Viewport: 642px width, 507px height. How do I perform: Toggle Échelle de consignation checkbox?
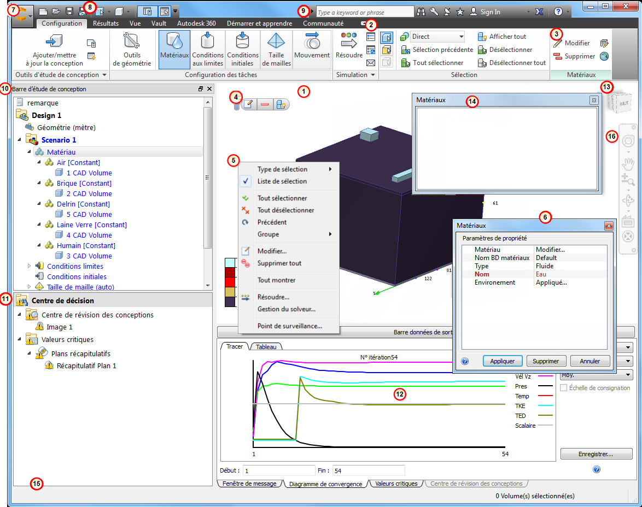coord(564,387)
